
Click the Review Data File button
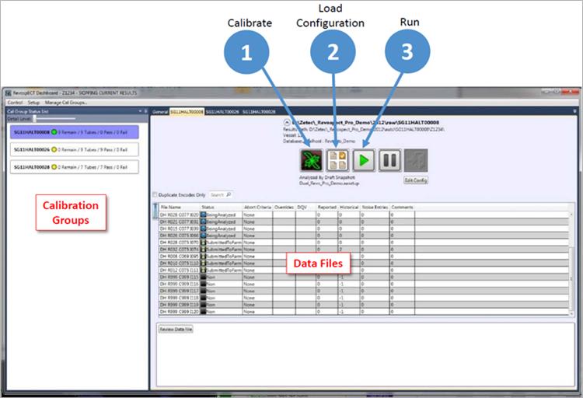click(x=176, y=330)
